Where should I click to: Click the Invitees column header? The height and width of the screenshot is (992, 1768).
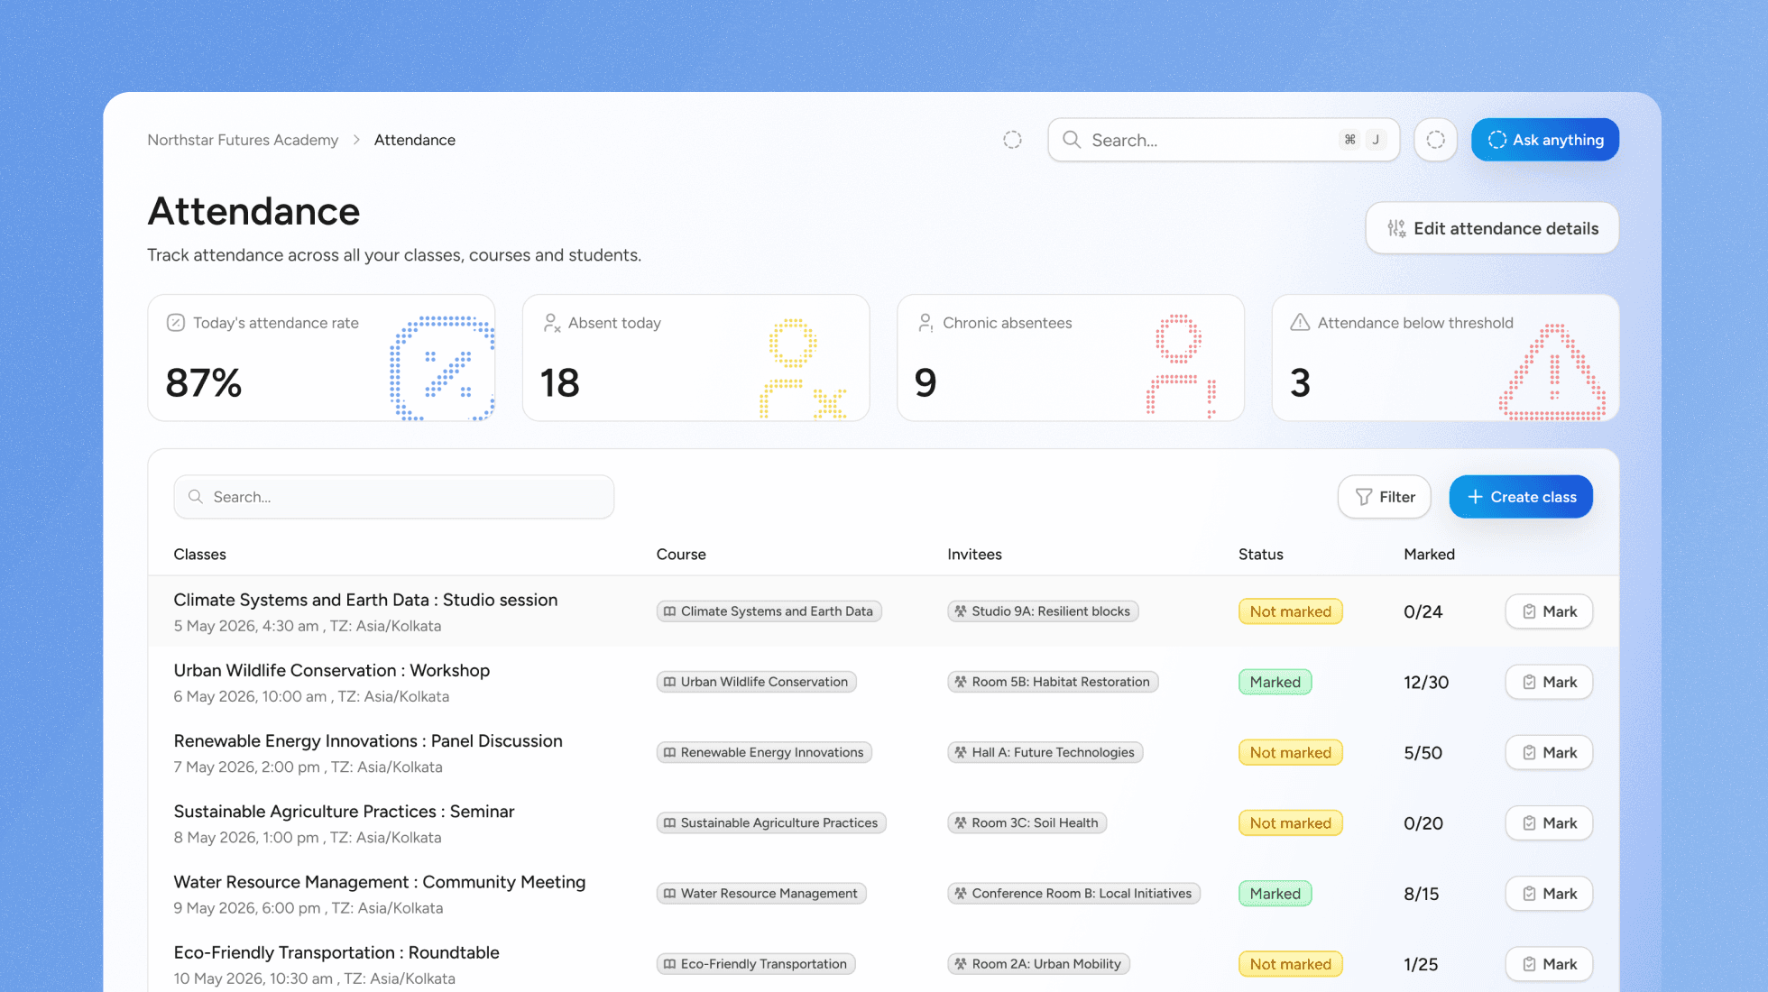pos(974,555)
